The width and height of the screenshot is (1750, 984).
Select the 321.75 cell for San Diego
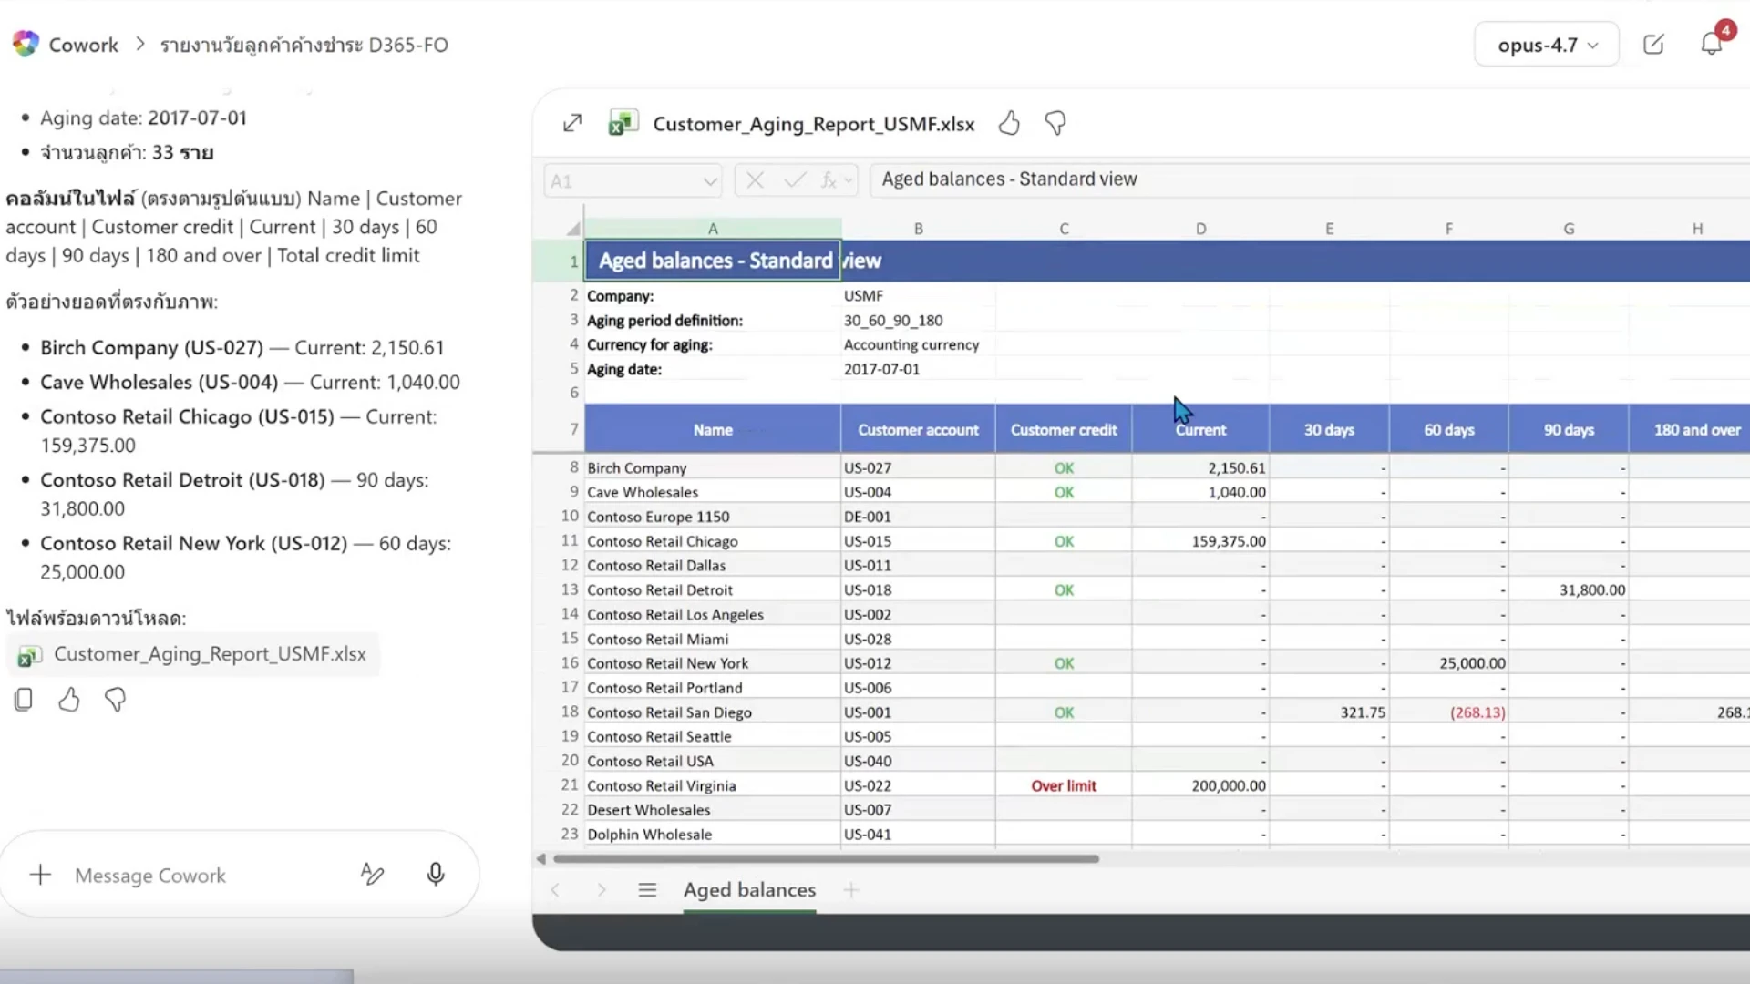click(x=1329, y=712)
